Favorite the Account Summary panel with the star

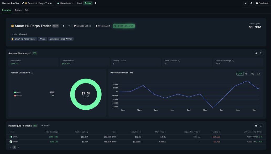click(x=256, y=53)
